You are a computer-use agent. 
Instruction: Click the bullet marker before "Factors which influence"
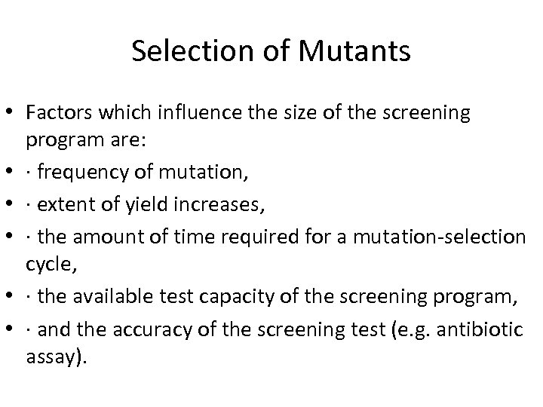pos(14,114)
